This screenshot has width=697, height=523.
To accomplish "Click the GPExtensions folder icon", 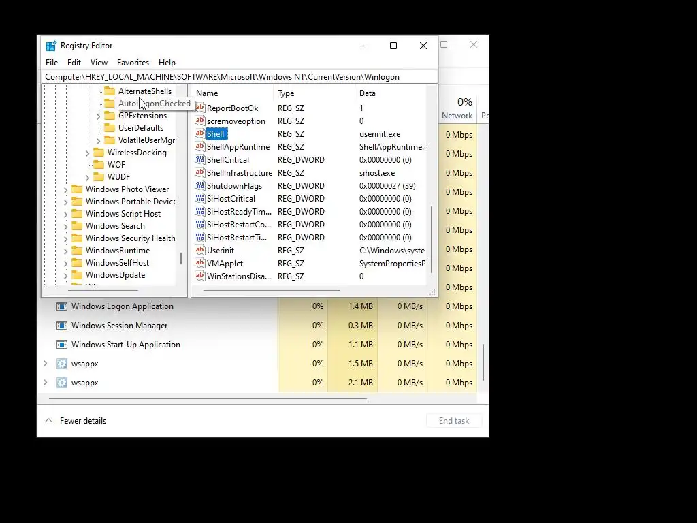I will tap(110, 116).
